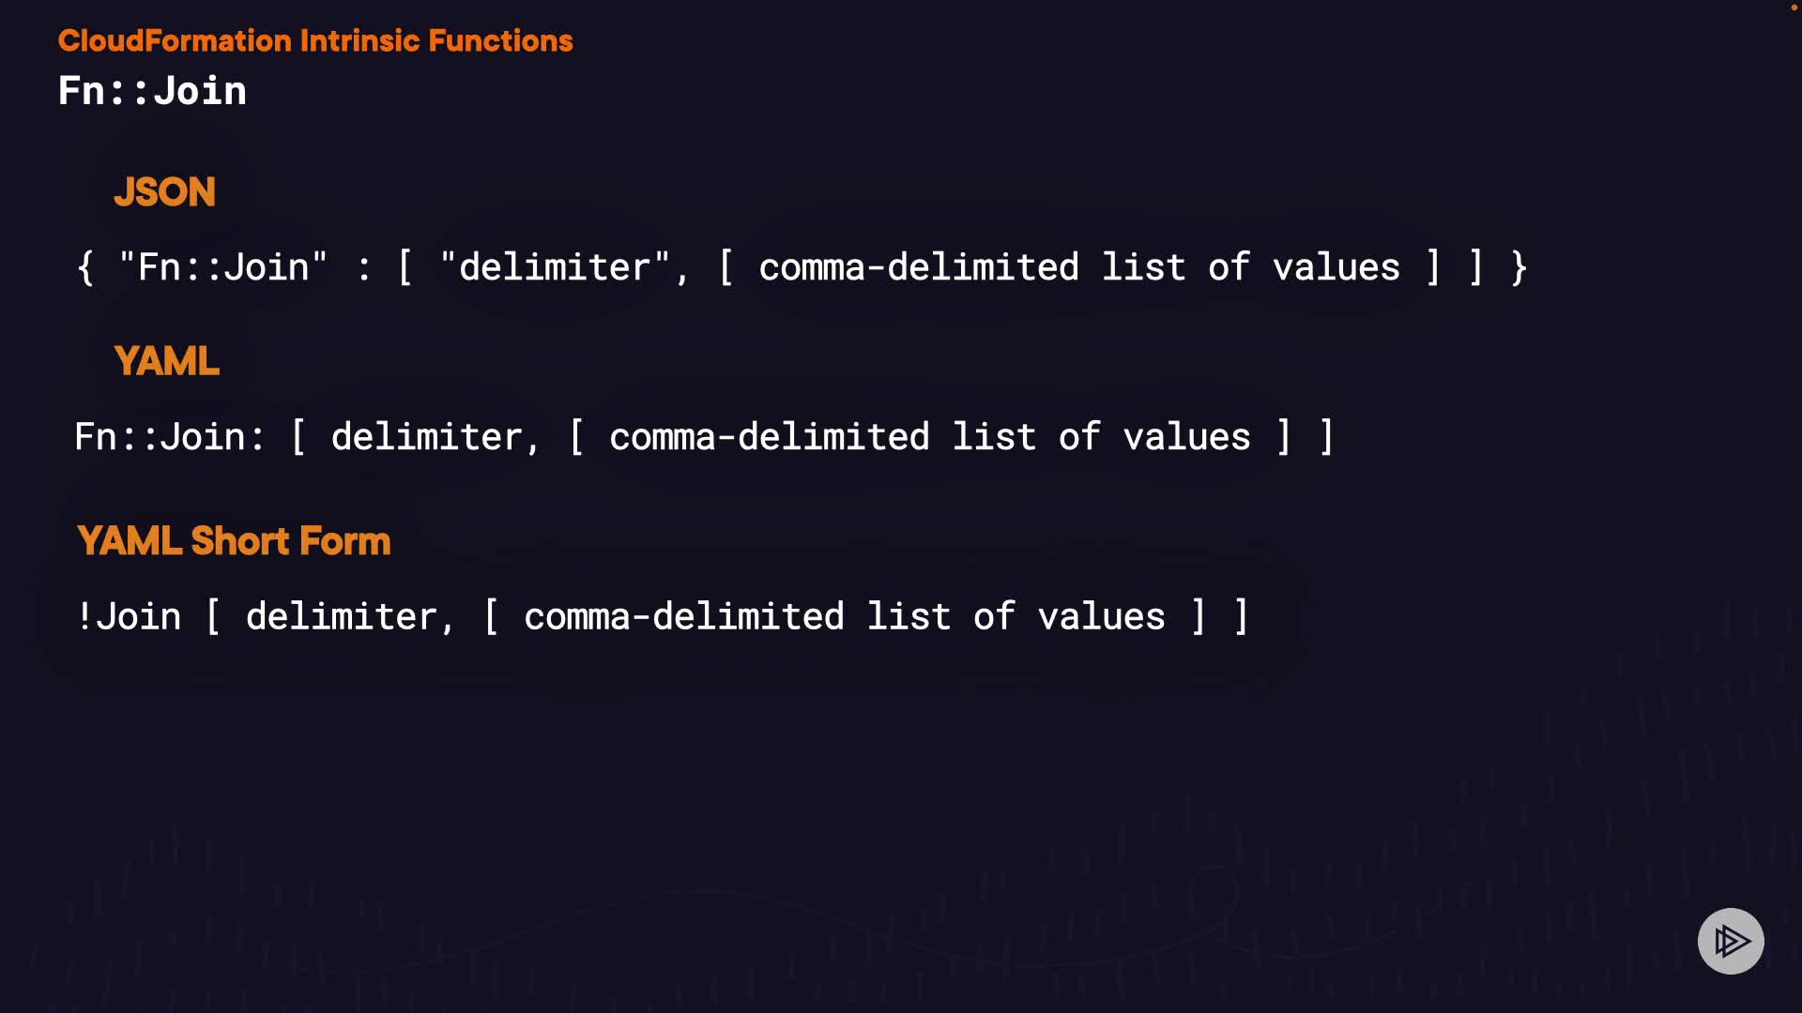Viewport: 1802px width, 1013px height.
Task: Click "delimiter" in the !Join line
Action: [x=342, y=617]
